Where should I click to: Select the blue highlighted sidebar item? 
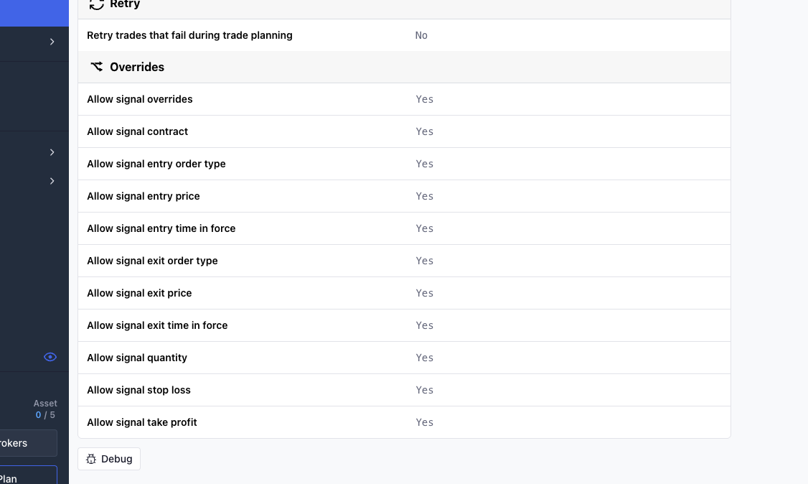point(34,13)
